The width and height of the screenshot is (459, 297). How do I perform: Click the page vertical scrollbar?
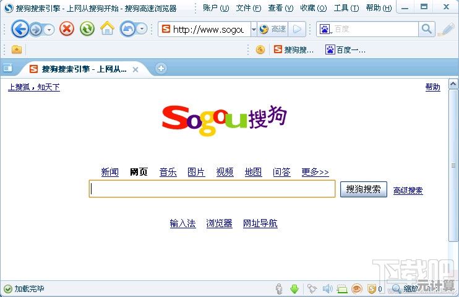(454, 167)
